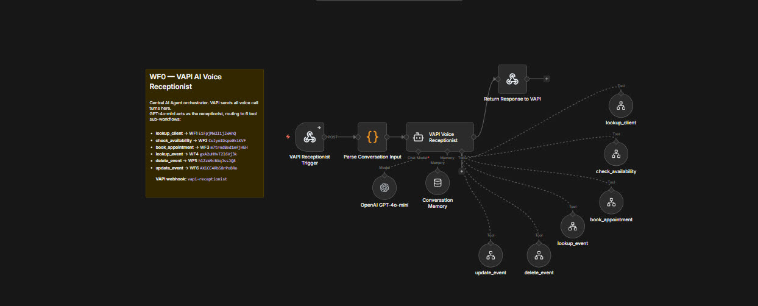Screen dimensions: 758x306
Task: Click the red lightning trigger indicator
Action: [288, 137]
